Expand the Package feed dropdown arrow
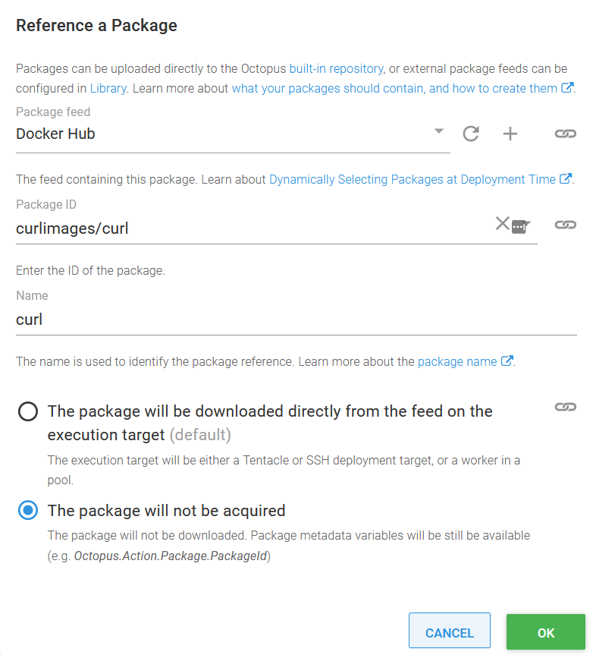593x655 pixels. click(438, 131)
